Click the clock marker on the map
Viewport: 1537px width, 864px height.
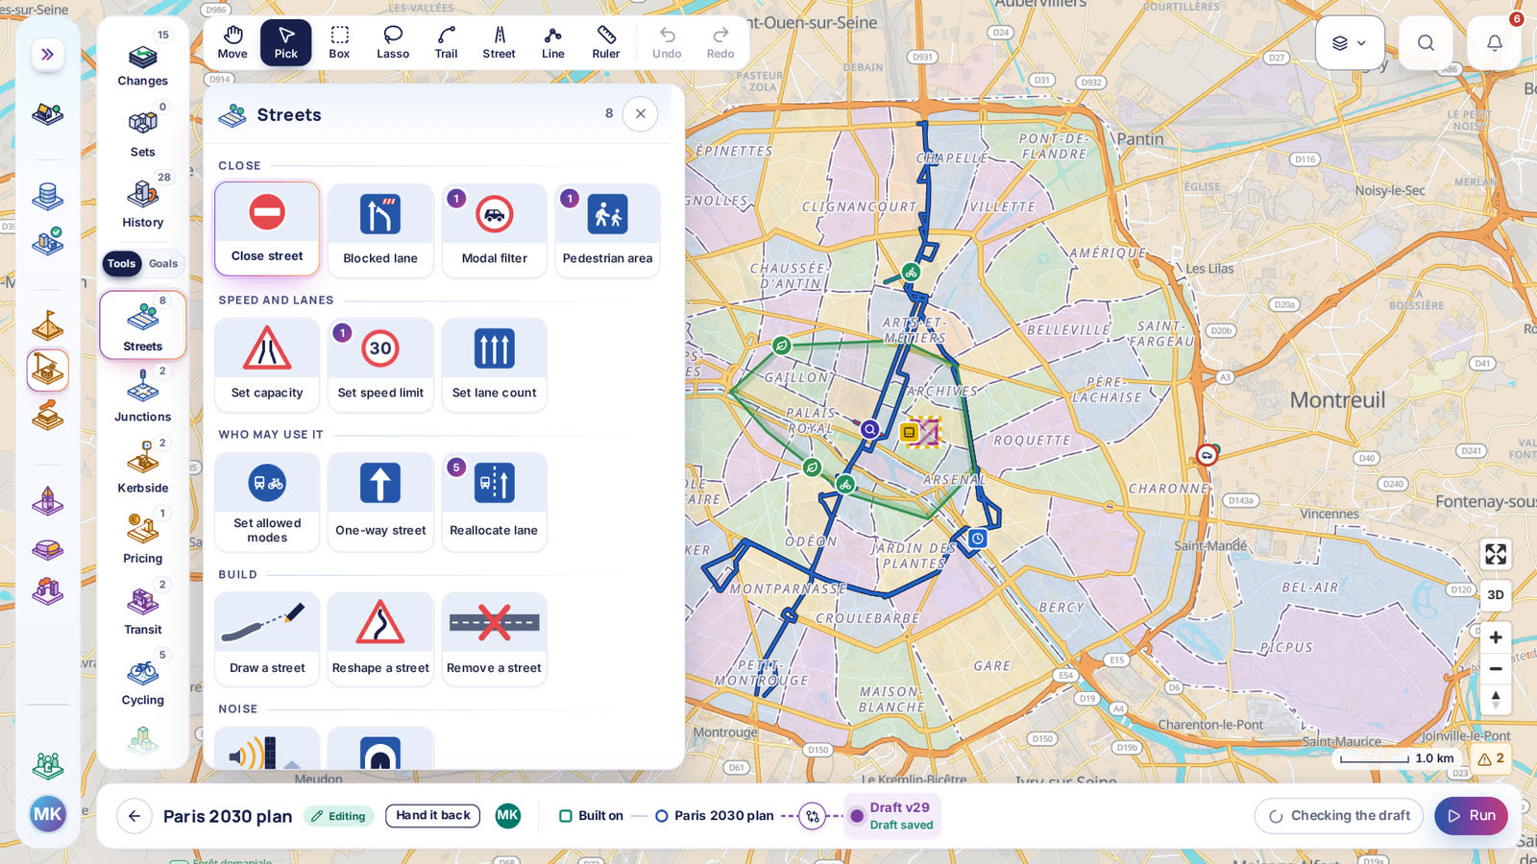point(977,539)
